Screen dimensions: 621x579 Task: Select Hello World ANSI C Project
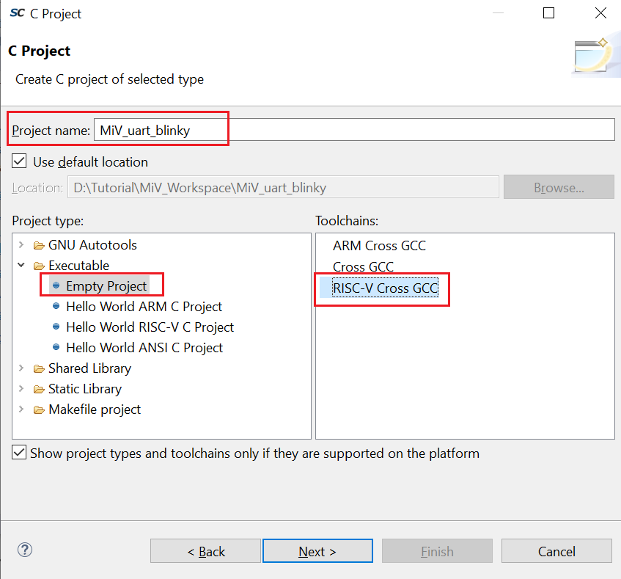144,348
